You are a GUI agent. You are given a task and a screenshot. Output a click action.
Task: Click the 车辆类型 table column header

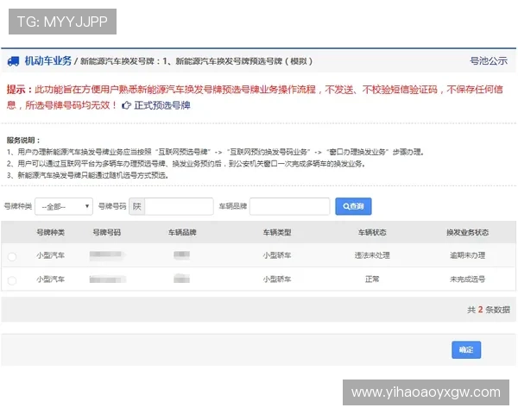277,232
